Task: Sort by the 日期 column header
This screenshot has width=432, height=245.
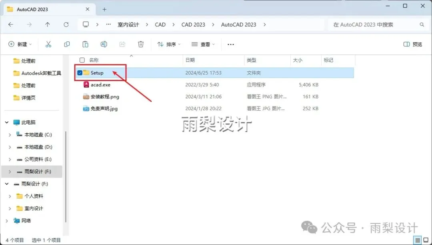Action: coord(190,60)
